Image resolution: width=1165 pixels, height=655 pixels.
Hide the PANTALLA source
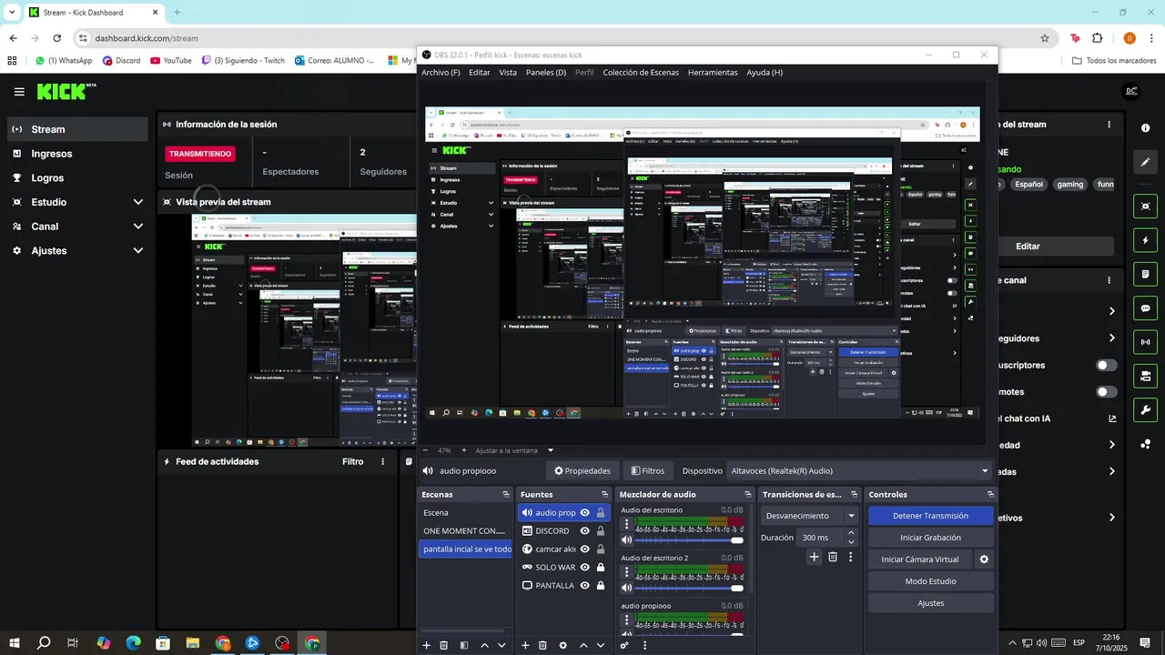tap(585, 586)
